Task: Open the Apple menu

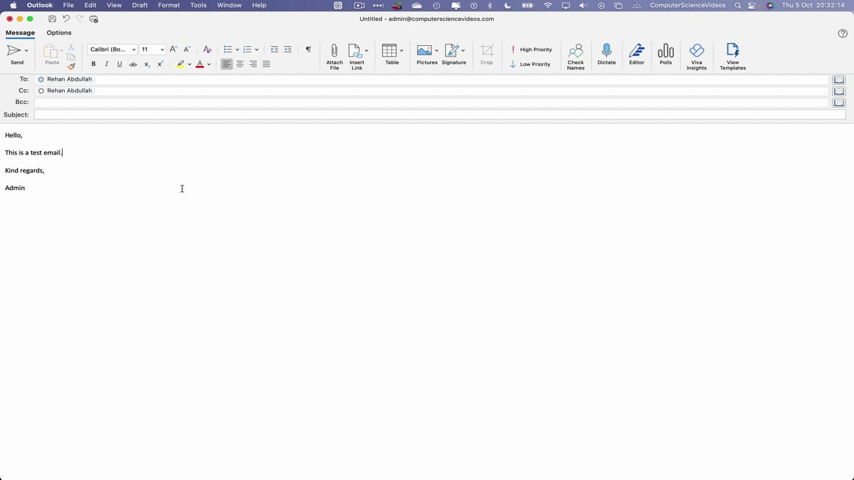Action: 13,5
